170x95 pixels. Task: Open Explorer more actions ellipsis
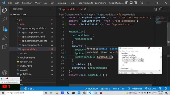click(x=51, y=9)
